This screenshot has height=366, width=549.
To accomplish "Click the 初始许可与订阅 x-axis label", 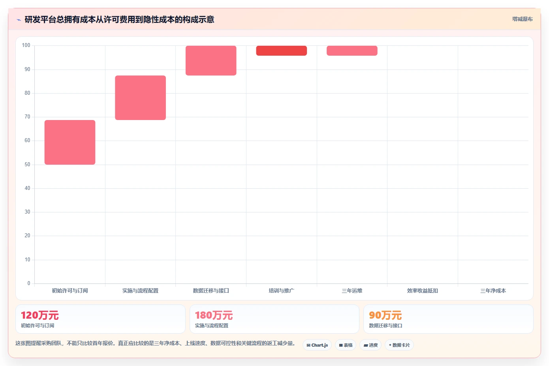I will (x=70, y=291).
